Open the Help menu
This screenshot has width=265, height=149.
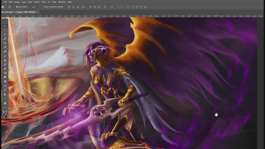(70, 2)
